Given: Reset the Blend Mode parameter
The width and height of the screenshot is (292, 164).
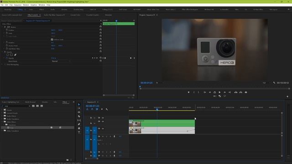Looking at the screenshot, I should point(100,61).
